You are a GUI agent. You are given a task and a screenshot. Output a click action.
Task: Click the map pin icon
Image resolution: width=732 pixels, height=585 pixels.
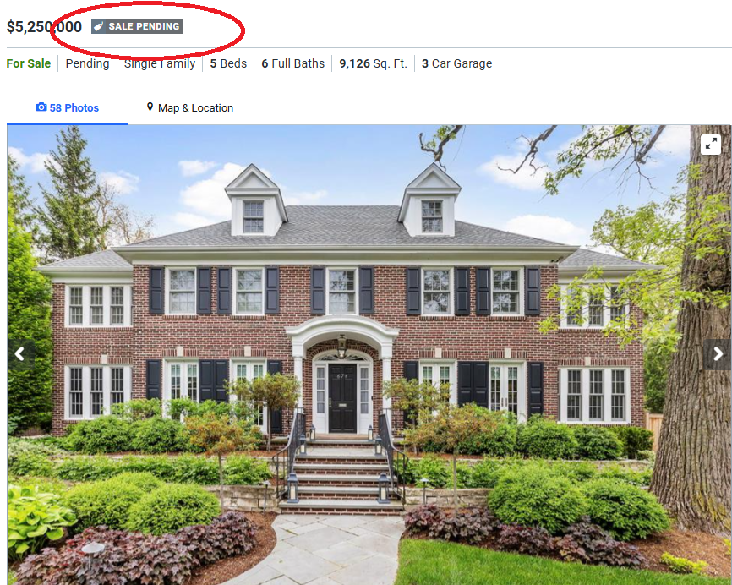tap(150, 107)
